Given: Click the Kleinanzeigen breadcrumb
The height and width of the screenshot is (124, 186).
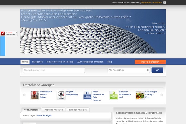Looking at the screenshot, I should [x=29, y=115].
